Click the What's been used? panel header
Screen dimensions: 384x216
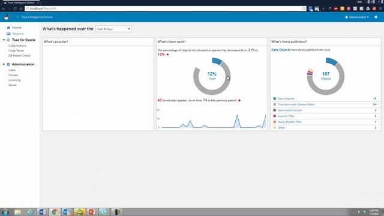212,42
